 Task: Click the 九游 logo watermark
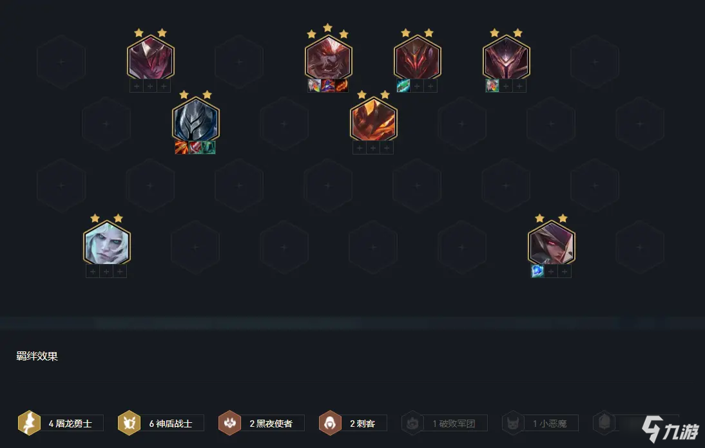tap(670, 429)
